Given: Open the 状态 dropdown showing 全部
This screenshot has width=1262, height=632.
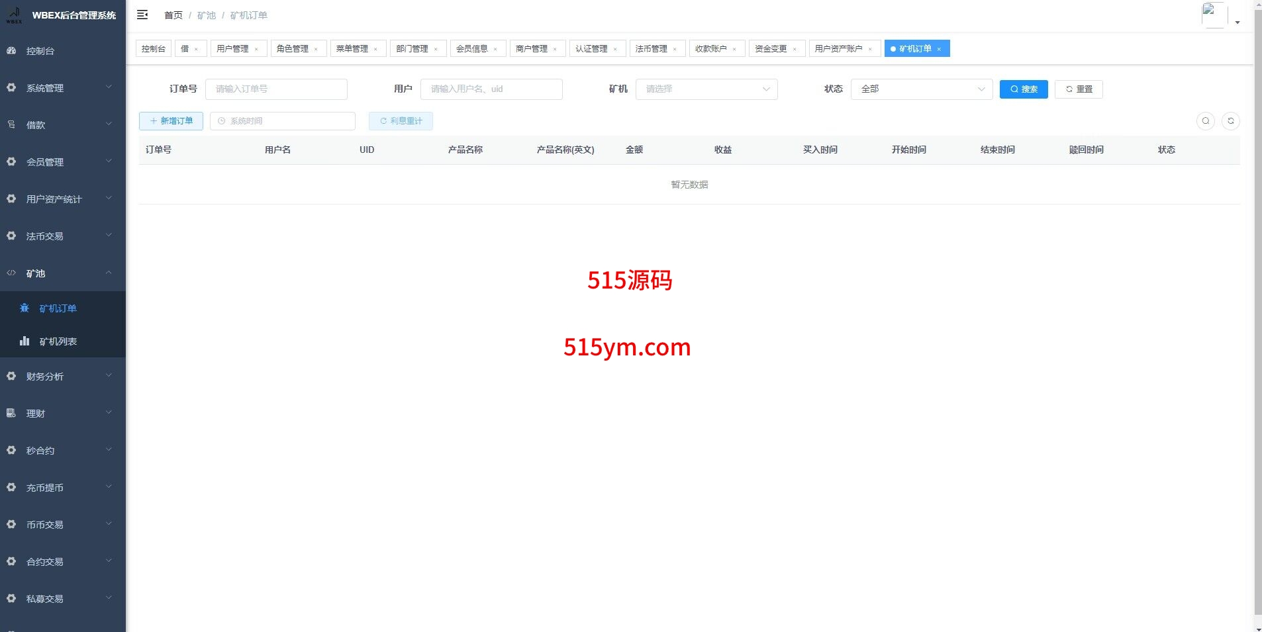Looking at the screenshot, I should 921,89.
